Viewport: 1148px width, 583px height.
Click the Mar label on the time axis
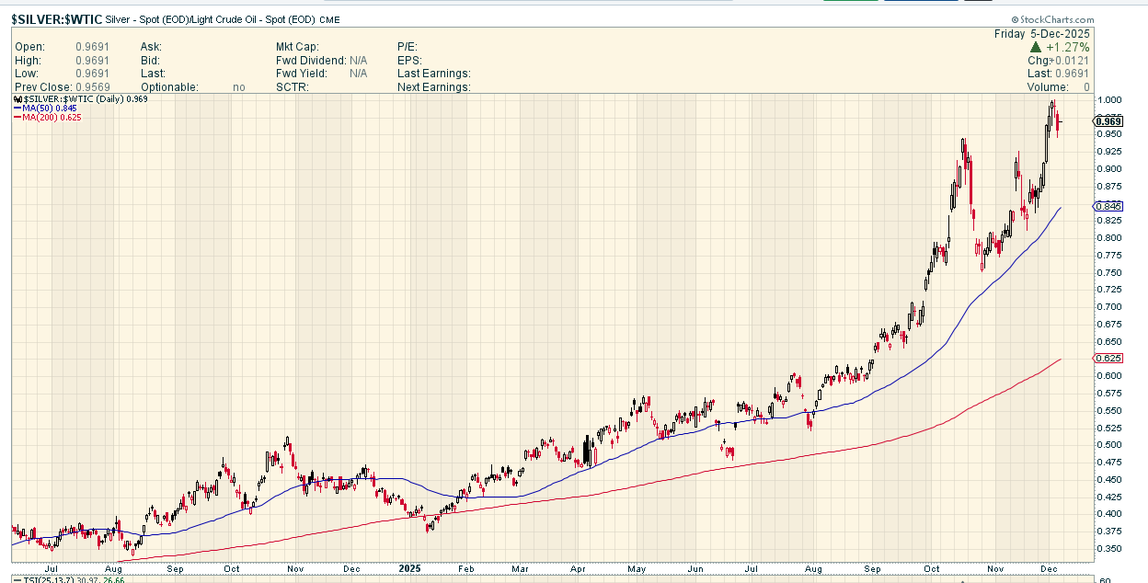tap(522, 568)
